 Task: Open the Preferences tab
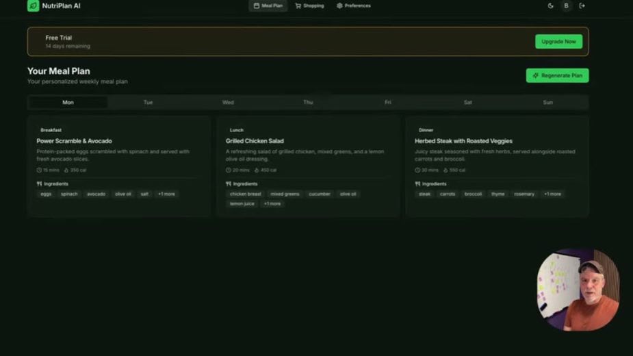tap(354, 5)
